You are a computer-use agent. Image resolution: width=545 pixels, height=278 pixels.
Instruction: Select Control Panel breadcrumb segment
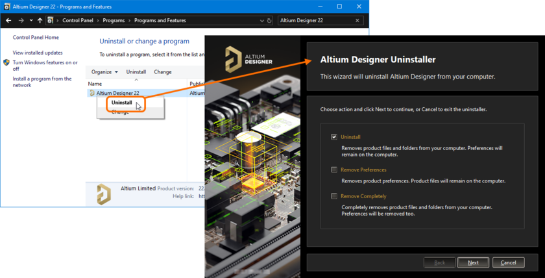pos(78,21)
